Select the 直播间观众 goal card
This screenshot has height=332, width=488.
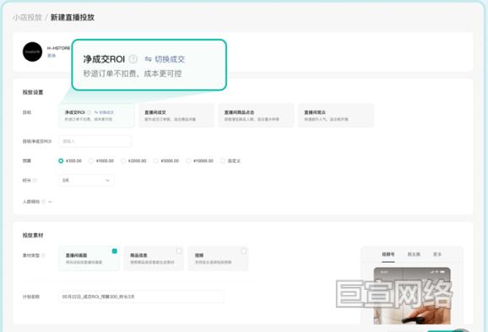click(336, 116)
